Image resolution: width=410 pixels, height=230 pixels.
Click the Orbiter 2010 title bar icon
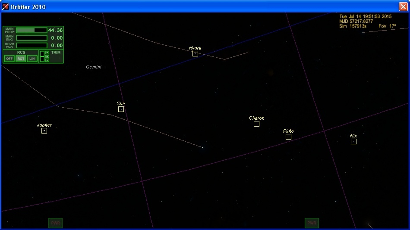pos(5,6)
